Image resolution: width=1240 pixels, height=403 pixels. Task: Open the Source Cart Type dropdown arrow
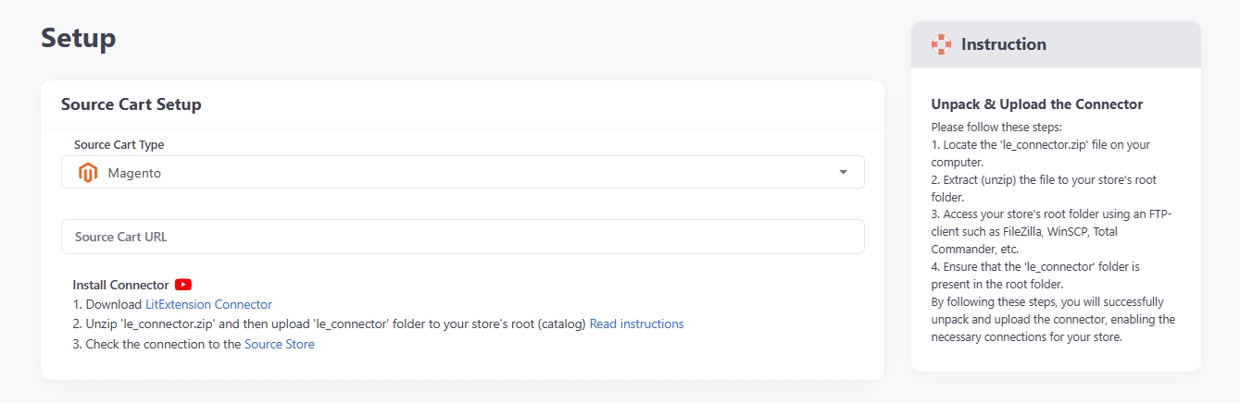coord(843,172)
